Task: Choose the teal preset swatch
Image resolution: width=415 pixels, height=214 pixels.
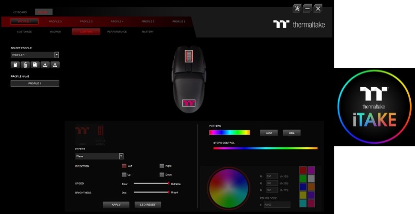Action: [303, 203]
